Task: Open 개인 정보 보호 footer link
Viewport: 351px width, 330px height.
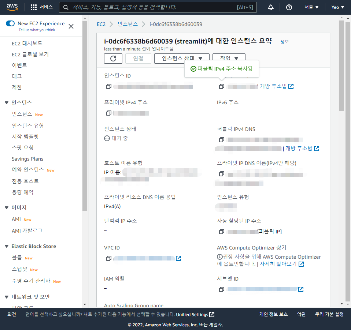Action: pyautogui.click(x=274, y=314)
